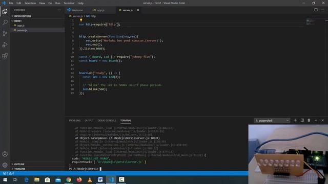The width and height of the screenshot is (328, 184).
Task: Open the Extensions view
Action: tap(5, 56)
